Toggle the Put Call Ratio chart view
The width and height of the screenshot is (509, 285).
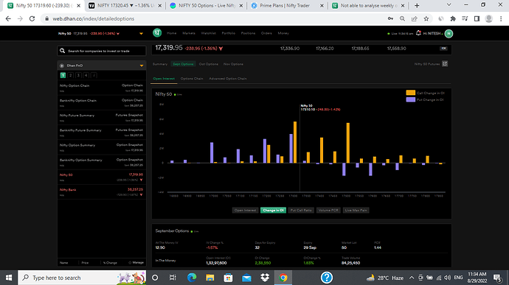[x=301, y=210]
